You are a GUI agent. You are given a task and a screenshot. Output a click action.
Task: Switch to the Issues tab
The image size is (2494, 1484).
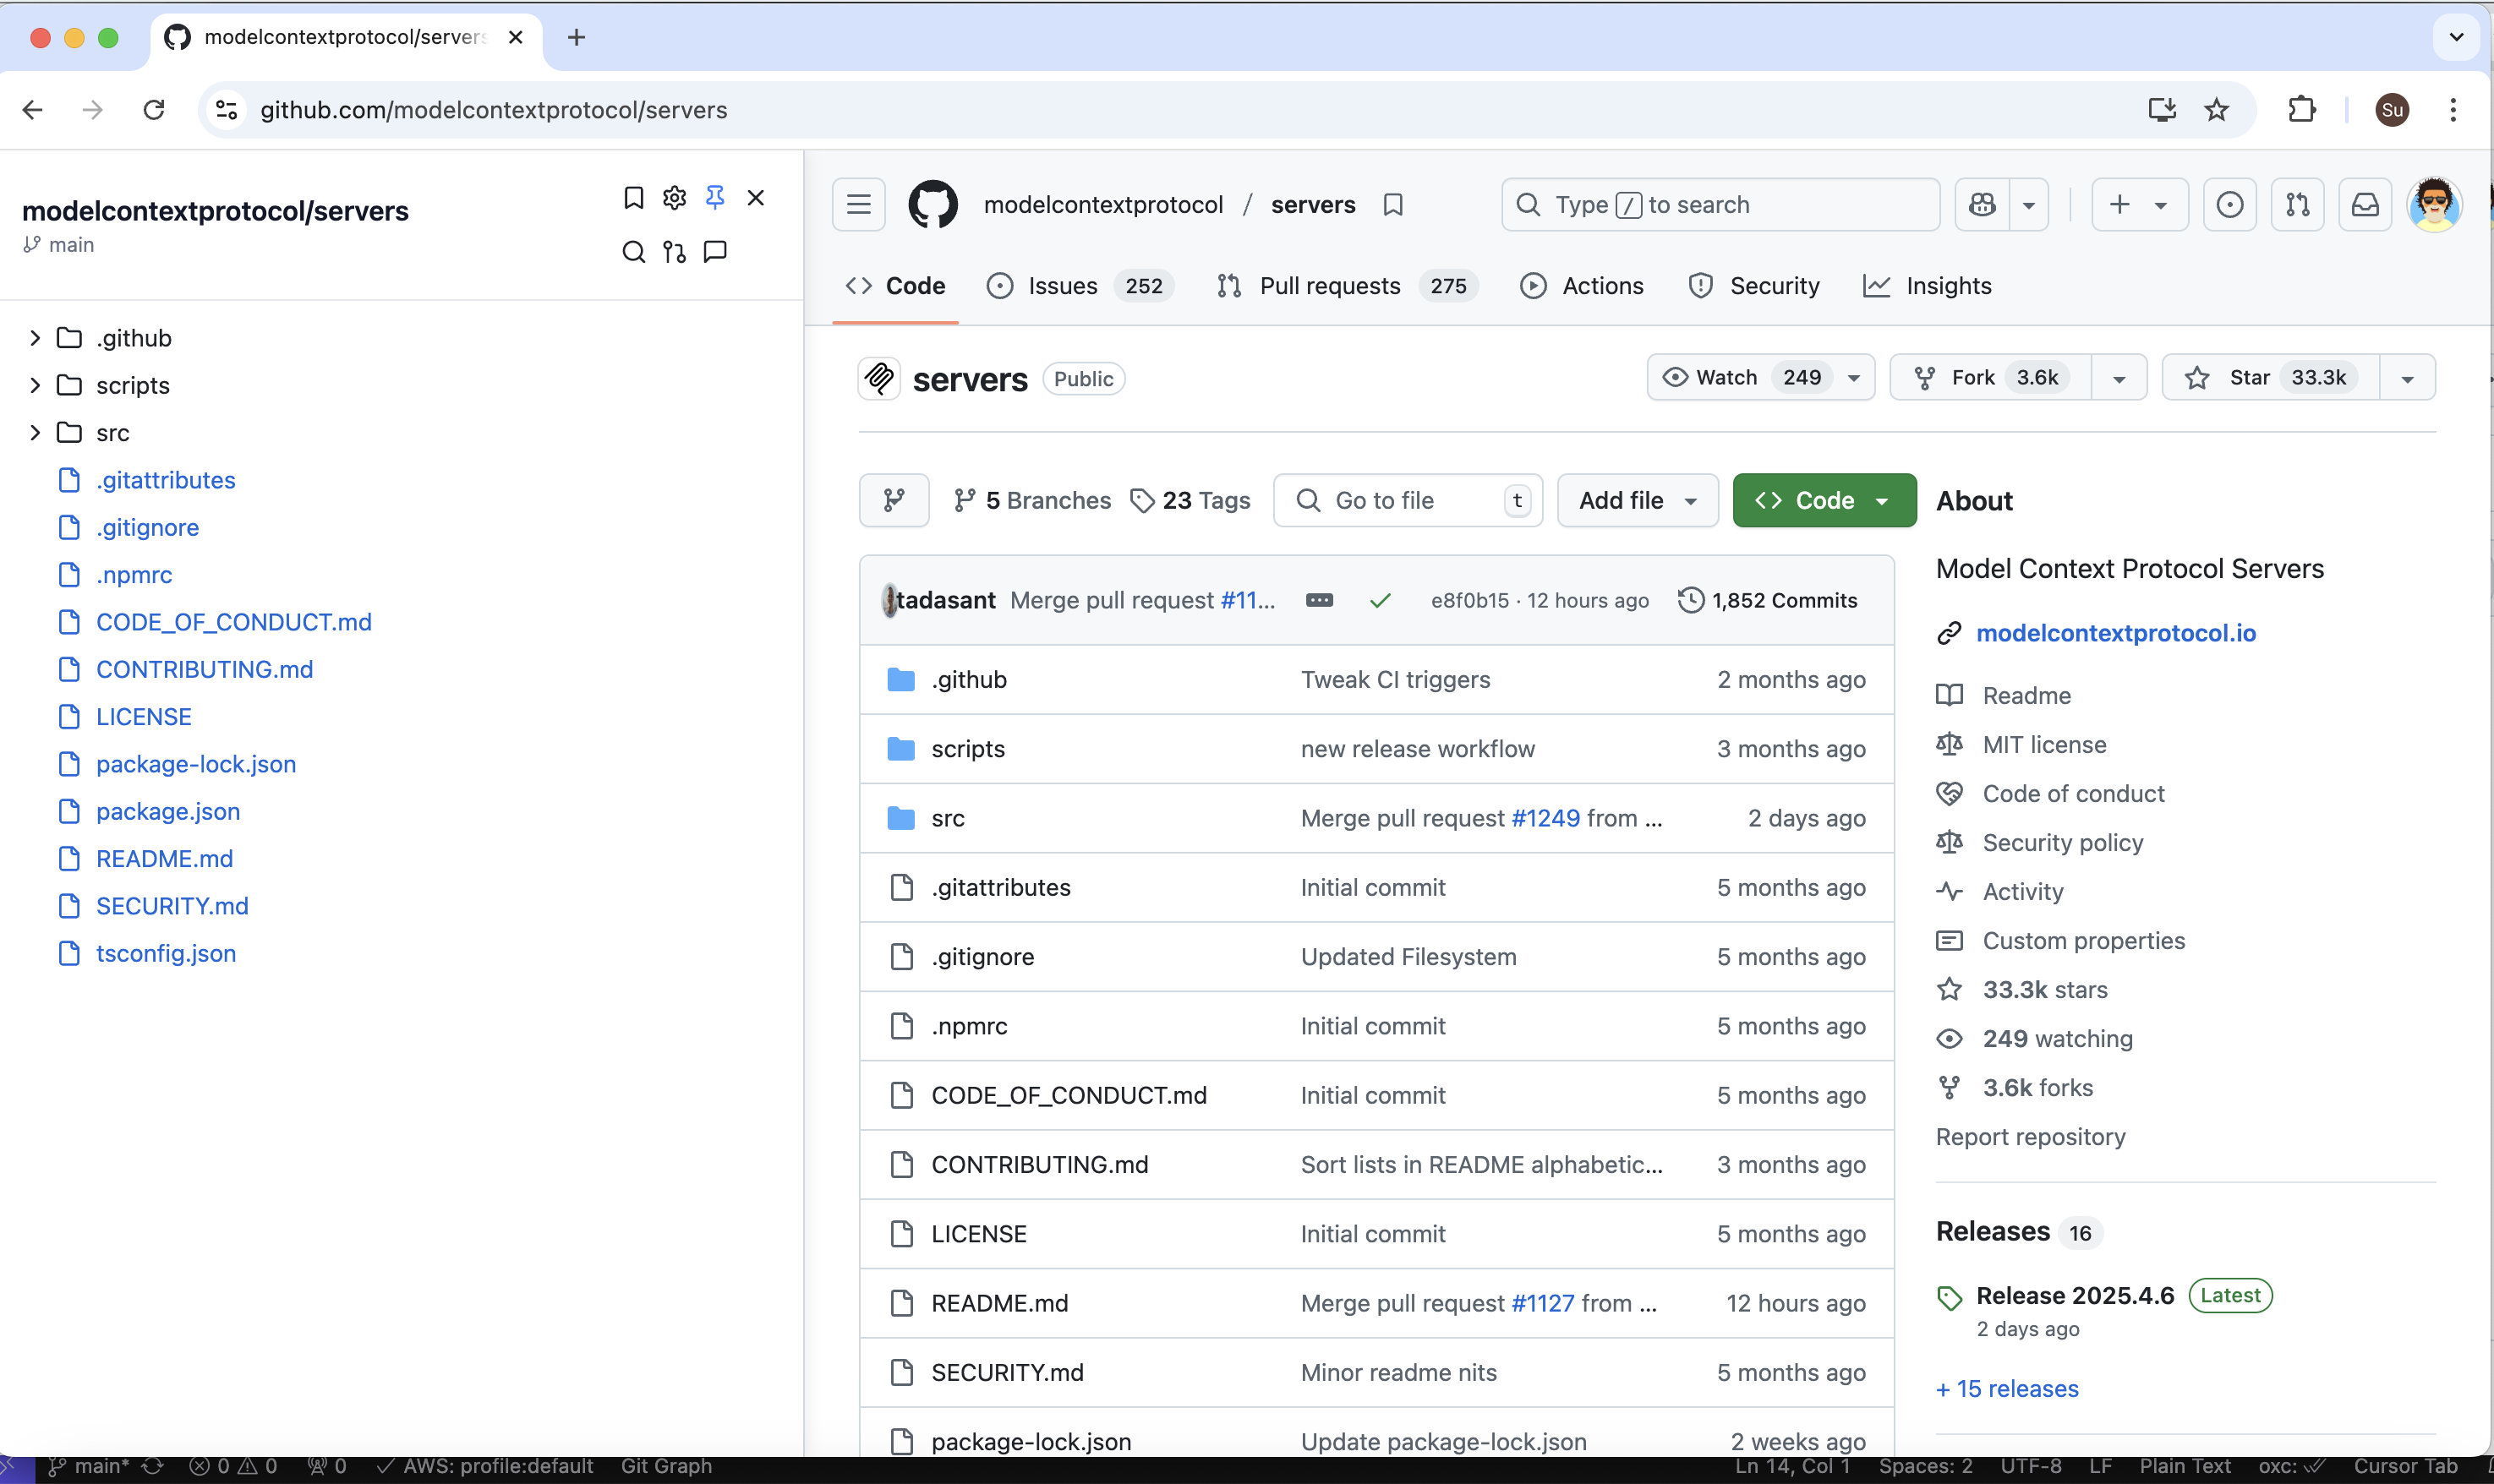1063,286
